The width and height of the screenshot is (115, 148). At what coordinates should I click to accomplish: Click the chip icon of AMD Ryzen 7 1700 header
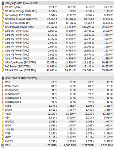pos(3,3)
